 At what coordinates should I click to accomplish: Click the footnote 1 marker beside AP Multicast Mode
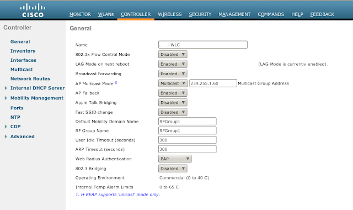coord(116,82)
